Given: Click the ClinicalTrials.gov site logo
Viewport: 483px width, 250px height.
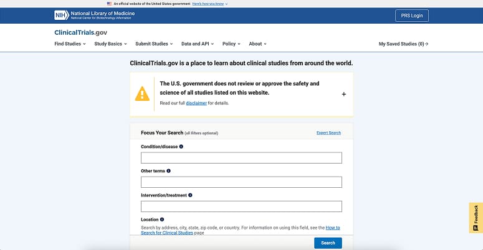Looking at the screenshot, I should [x=80, y=32].
